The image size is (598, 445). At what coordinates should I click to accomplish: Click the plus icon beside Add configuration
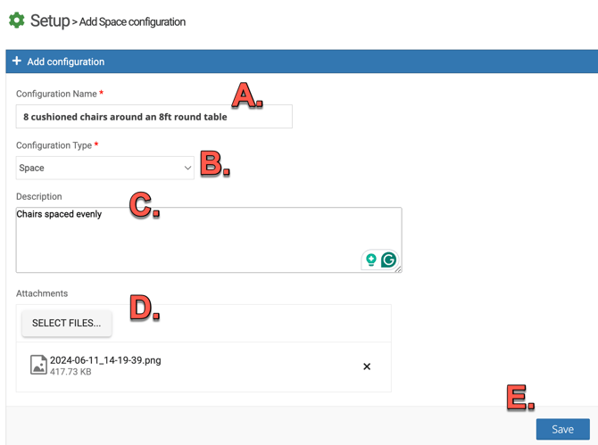[16, 62]
